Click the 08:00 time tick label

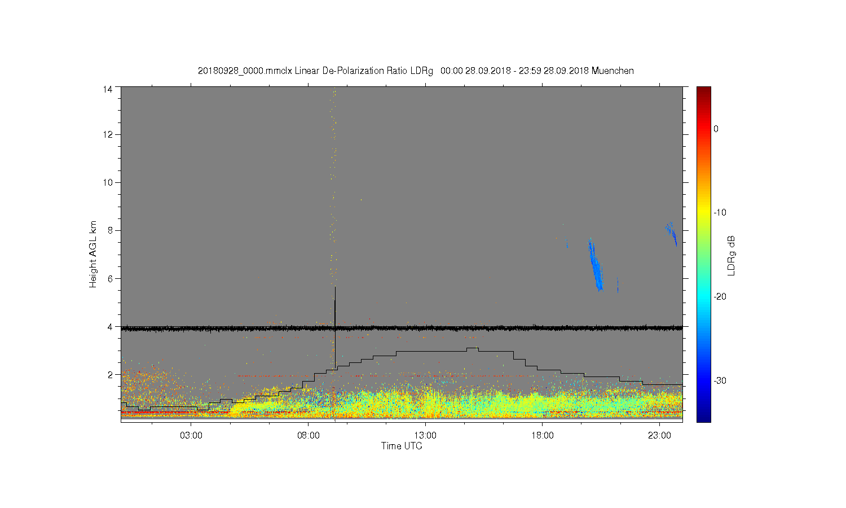tap(309, 436)
